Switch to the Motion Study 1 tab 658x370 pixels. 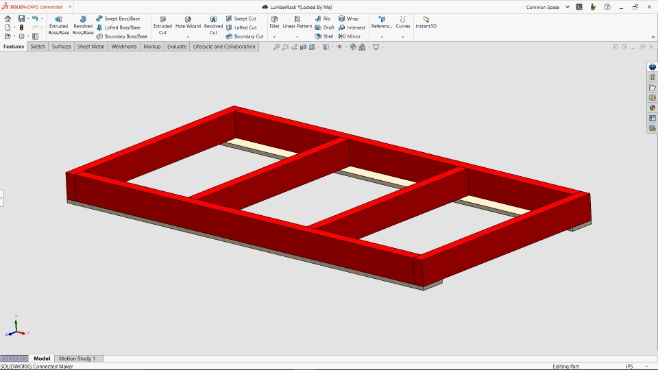coord(77,358)
